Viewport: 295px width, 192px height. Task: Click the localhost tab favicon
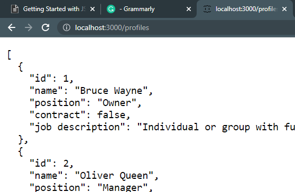[207, 9]
